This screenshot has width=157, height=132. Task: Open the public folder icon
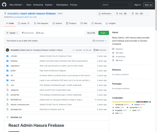point(7,71)
